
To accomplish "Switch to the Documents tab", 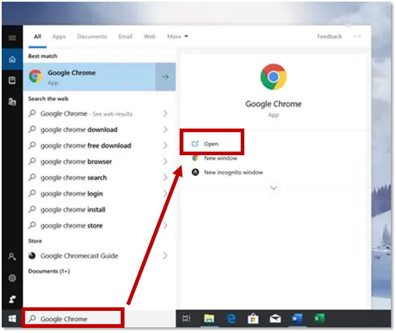I will coord(92,37).
